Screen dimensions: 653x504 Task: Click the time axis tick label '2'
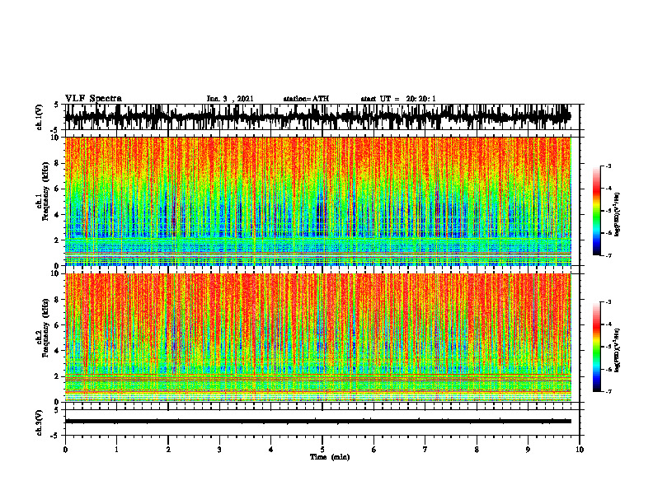pos(168,450)
